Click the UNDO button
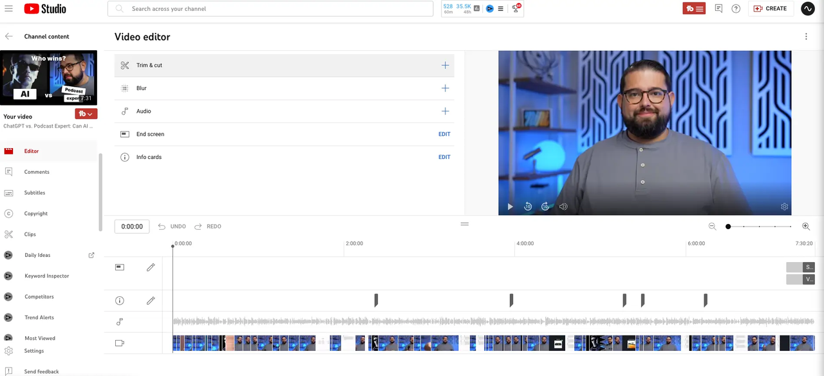The width and height of the screenshot is (824, 376). coord(172,227)
